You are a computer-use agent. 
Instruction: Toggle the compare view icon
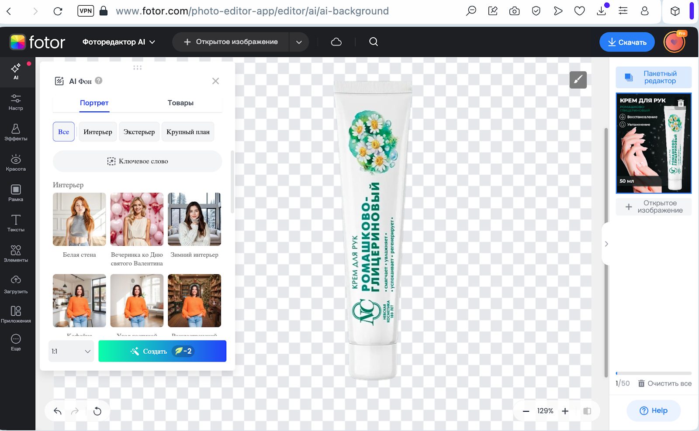(587, 411)
